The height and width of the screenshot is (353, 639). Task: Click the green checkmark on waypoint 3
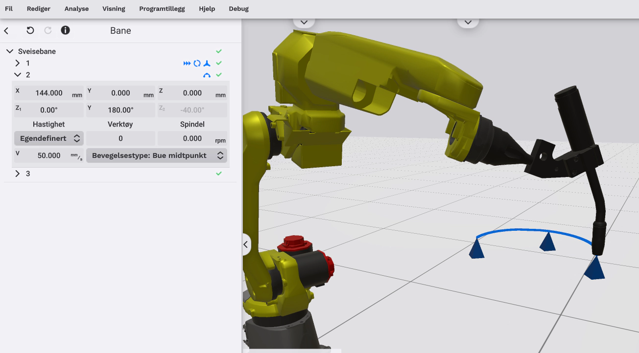point(219,174)
